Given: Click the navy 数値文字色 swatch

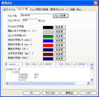Looking at the screenshot, I should click(48, 59).
